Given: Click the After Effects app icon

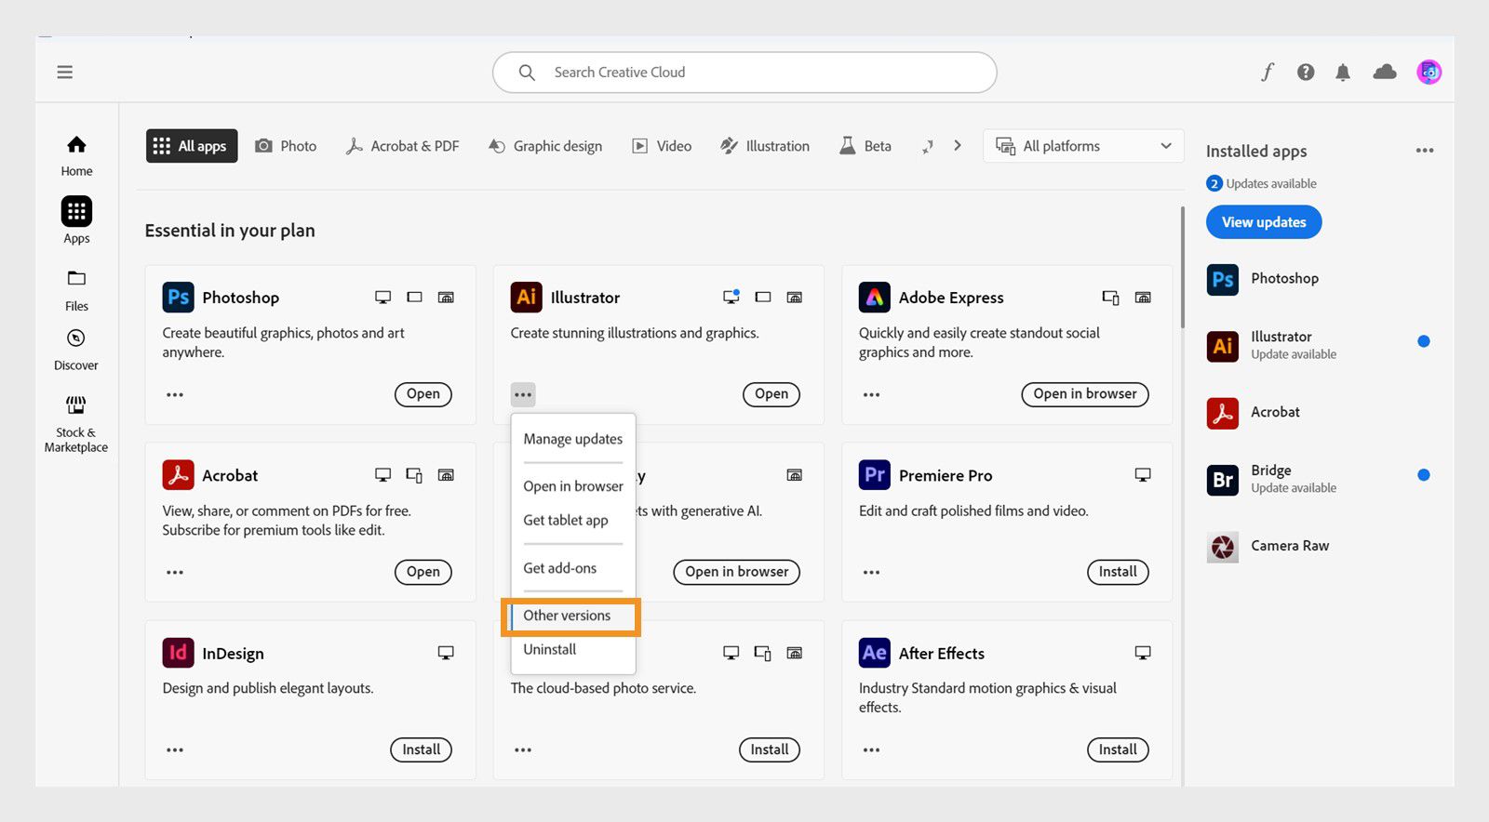Looking at the screenshot, I should click(x=874, y=652).
